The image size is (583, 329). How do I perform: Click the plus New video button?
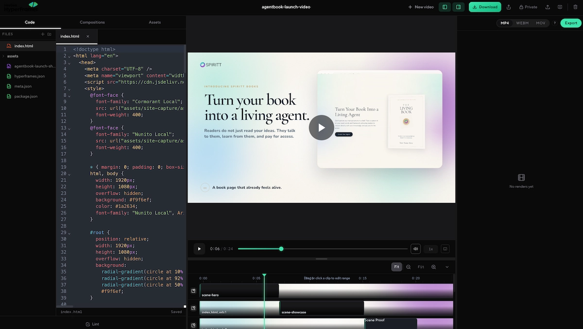click(x=421, y=7)
